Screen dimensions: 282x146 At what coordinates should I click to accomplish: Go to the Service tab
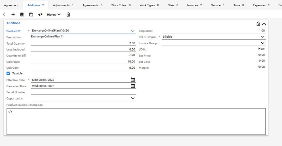point(218,5)
